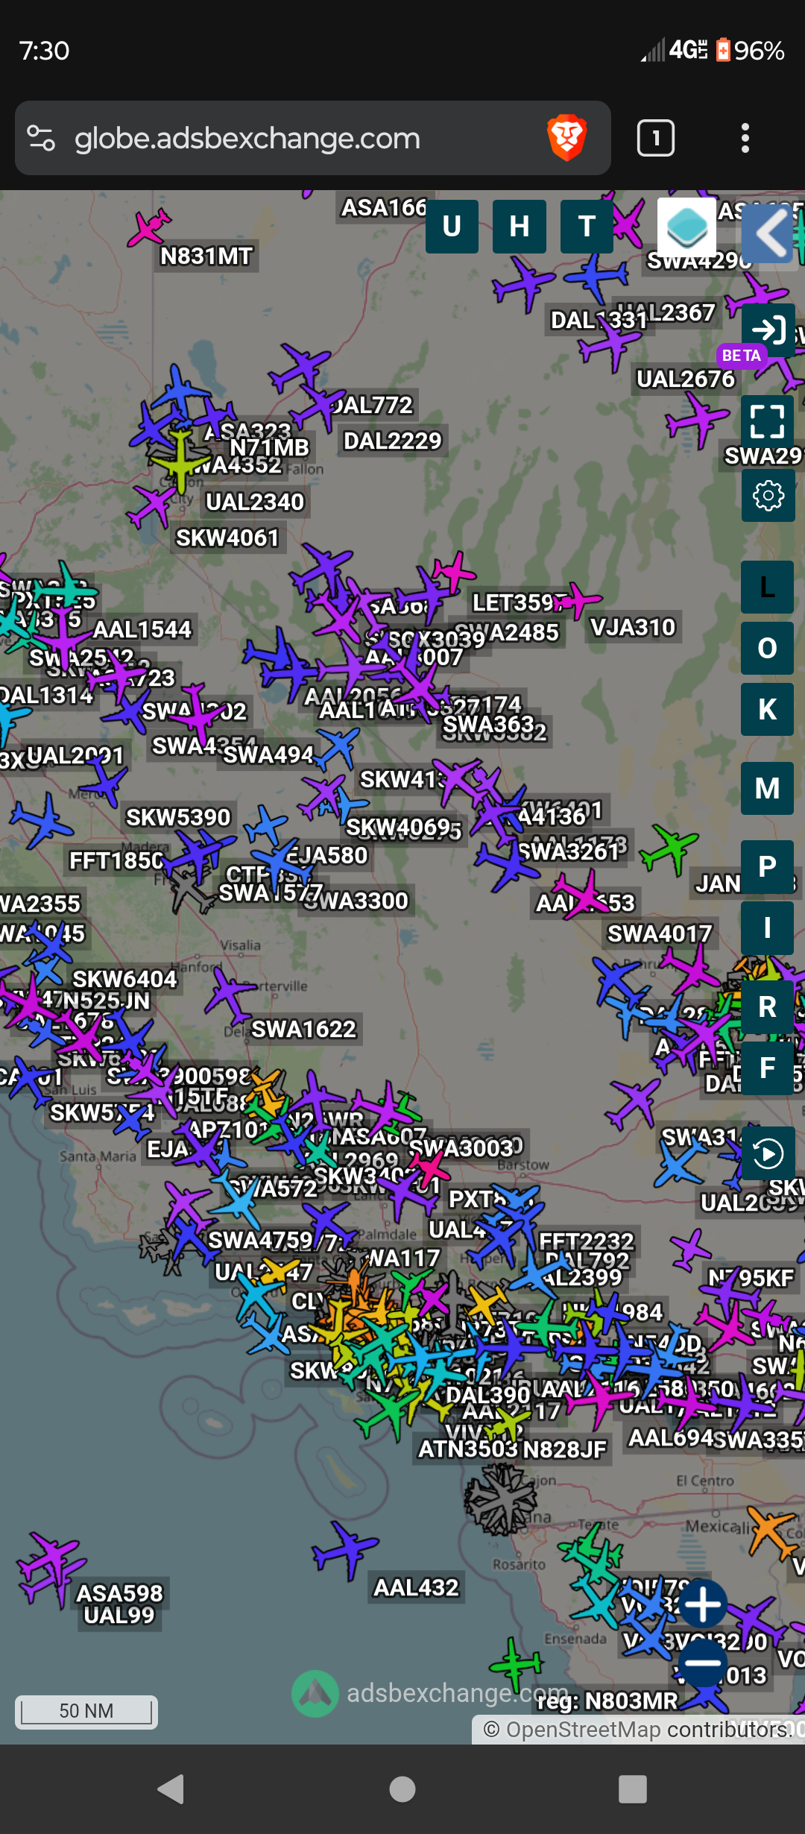805x1834 pixels.
Task: Select aircraft label DAL772
Action: (373, 405)
